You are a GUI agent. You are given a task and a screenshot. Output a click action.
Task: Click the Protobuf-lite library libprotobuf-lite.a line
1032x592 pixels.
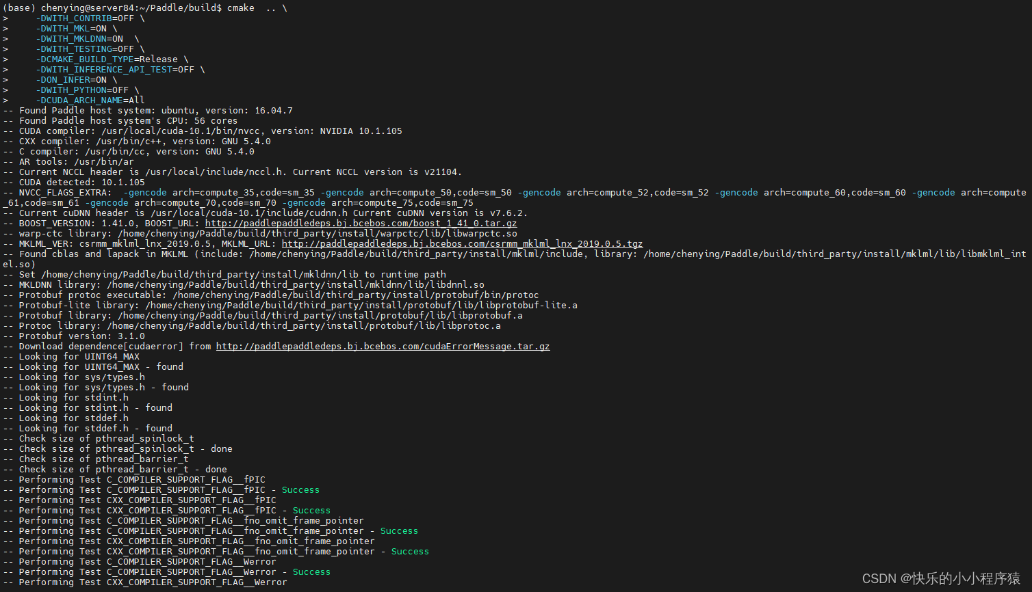point(290,306)
